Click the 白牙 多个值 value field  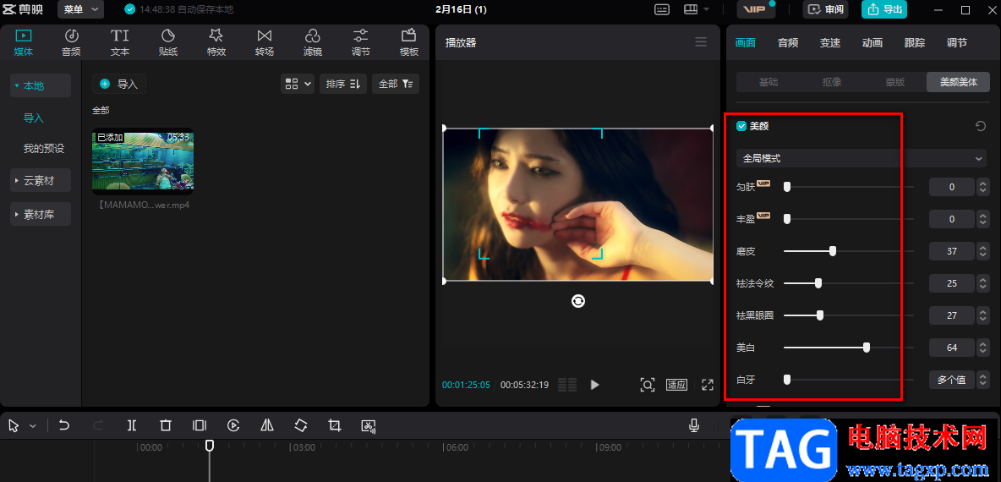click(952, 379)
